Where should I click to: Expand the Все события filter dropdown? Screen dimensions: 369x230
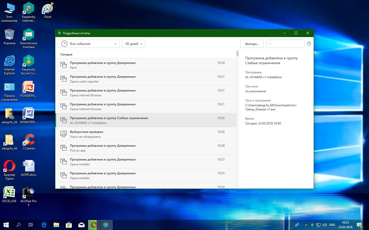89,44
